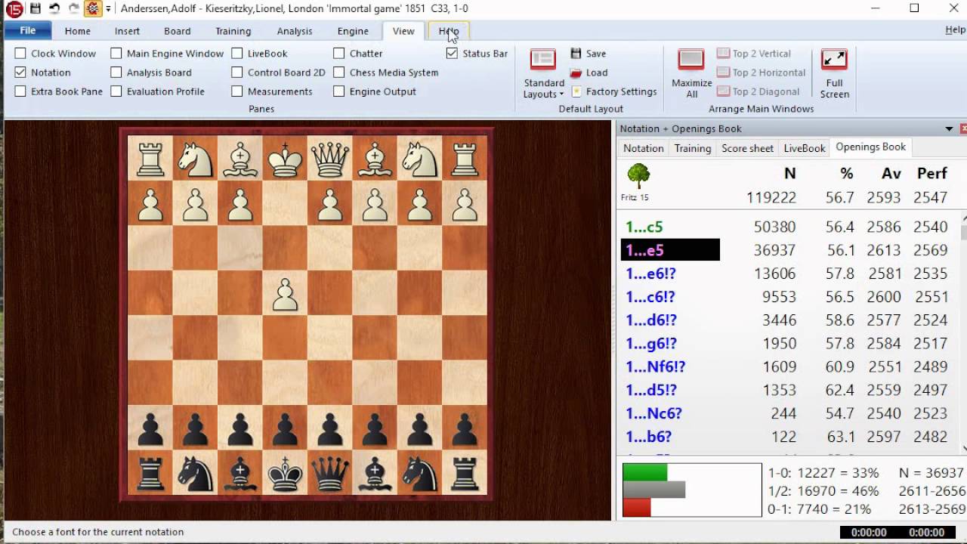Image resolution: width=967 pixels, height=544 pixels.
Task: Click the redo arrow in title bar
Action: click(x=73, y=8)
